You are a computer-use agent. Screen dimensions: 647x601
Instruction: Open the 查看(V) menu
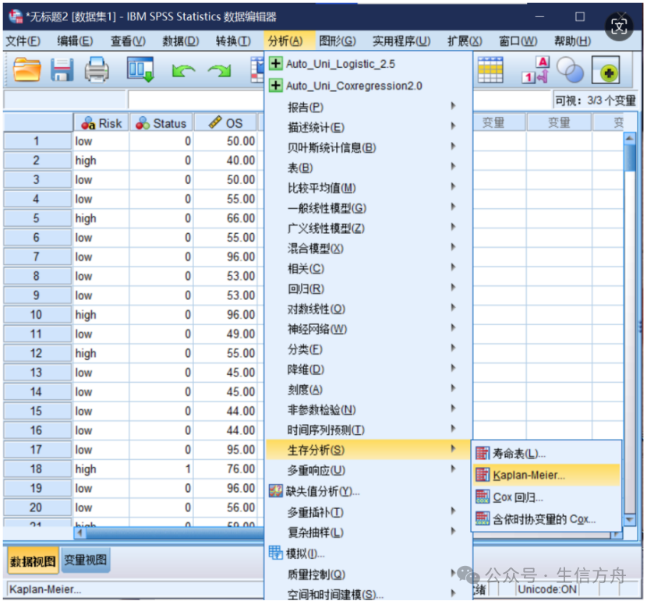click(x=128, y=41)
